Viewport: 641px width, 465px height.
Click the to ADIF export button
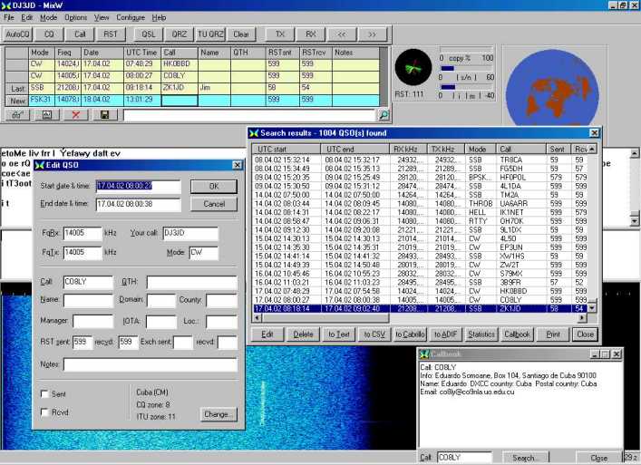pyautogui.click(x=445, y=334)
